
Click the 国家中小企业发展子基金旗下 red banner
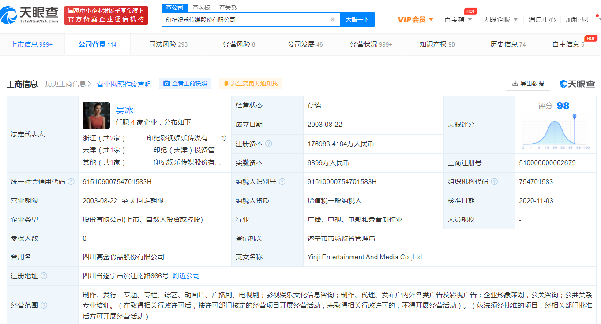[x=106, y=15]
